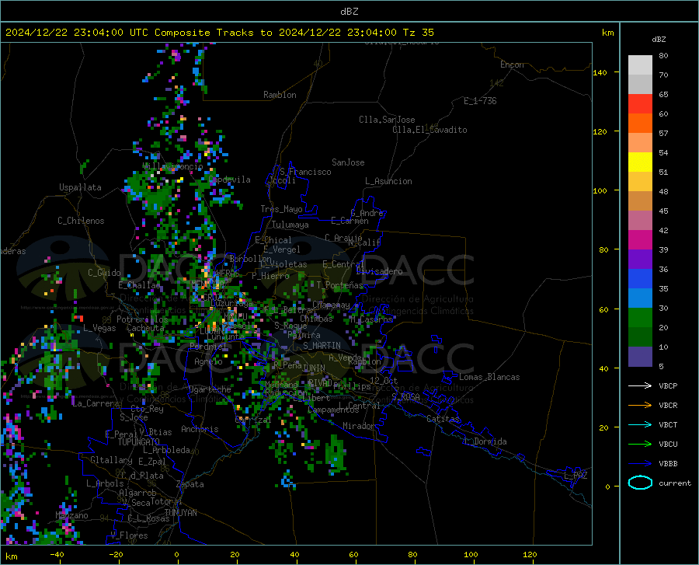Select the dark orange 57 dBZ swatch

640,124
